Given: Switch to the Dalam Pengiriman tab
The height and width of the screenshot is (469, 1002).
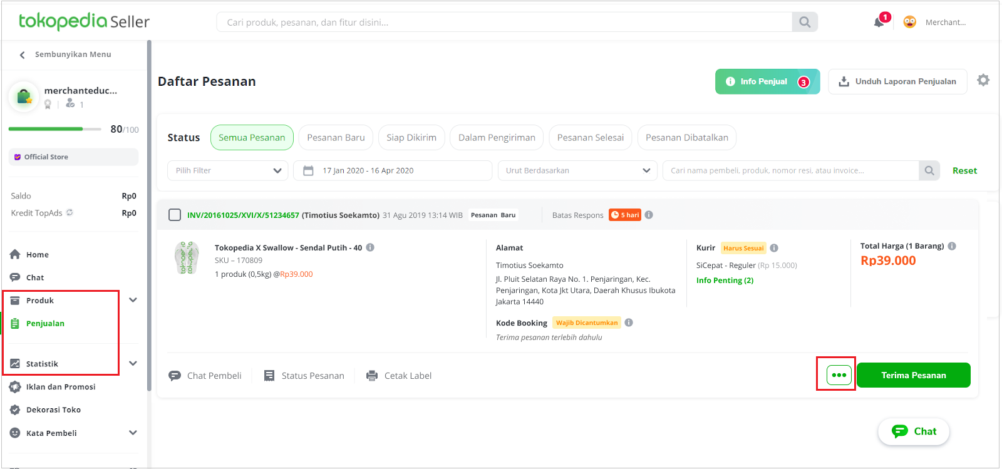Looking at the screenshot, I should click(497, 138).
